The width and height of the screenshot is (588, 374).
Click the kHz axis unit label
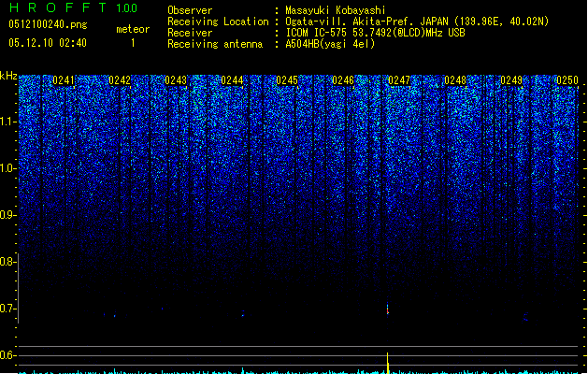pos(8,76)
